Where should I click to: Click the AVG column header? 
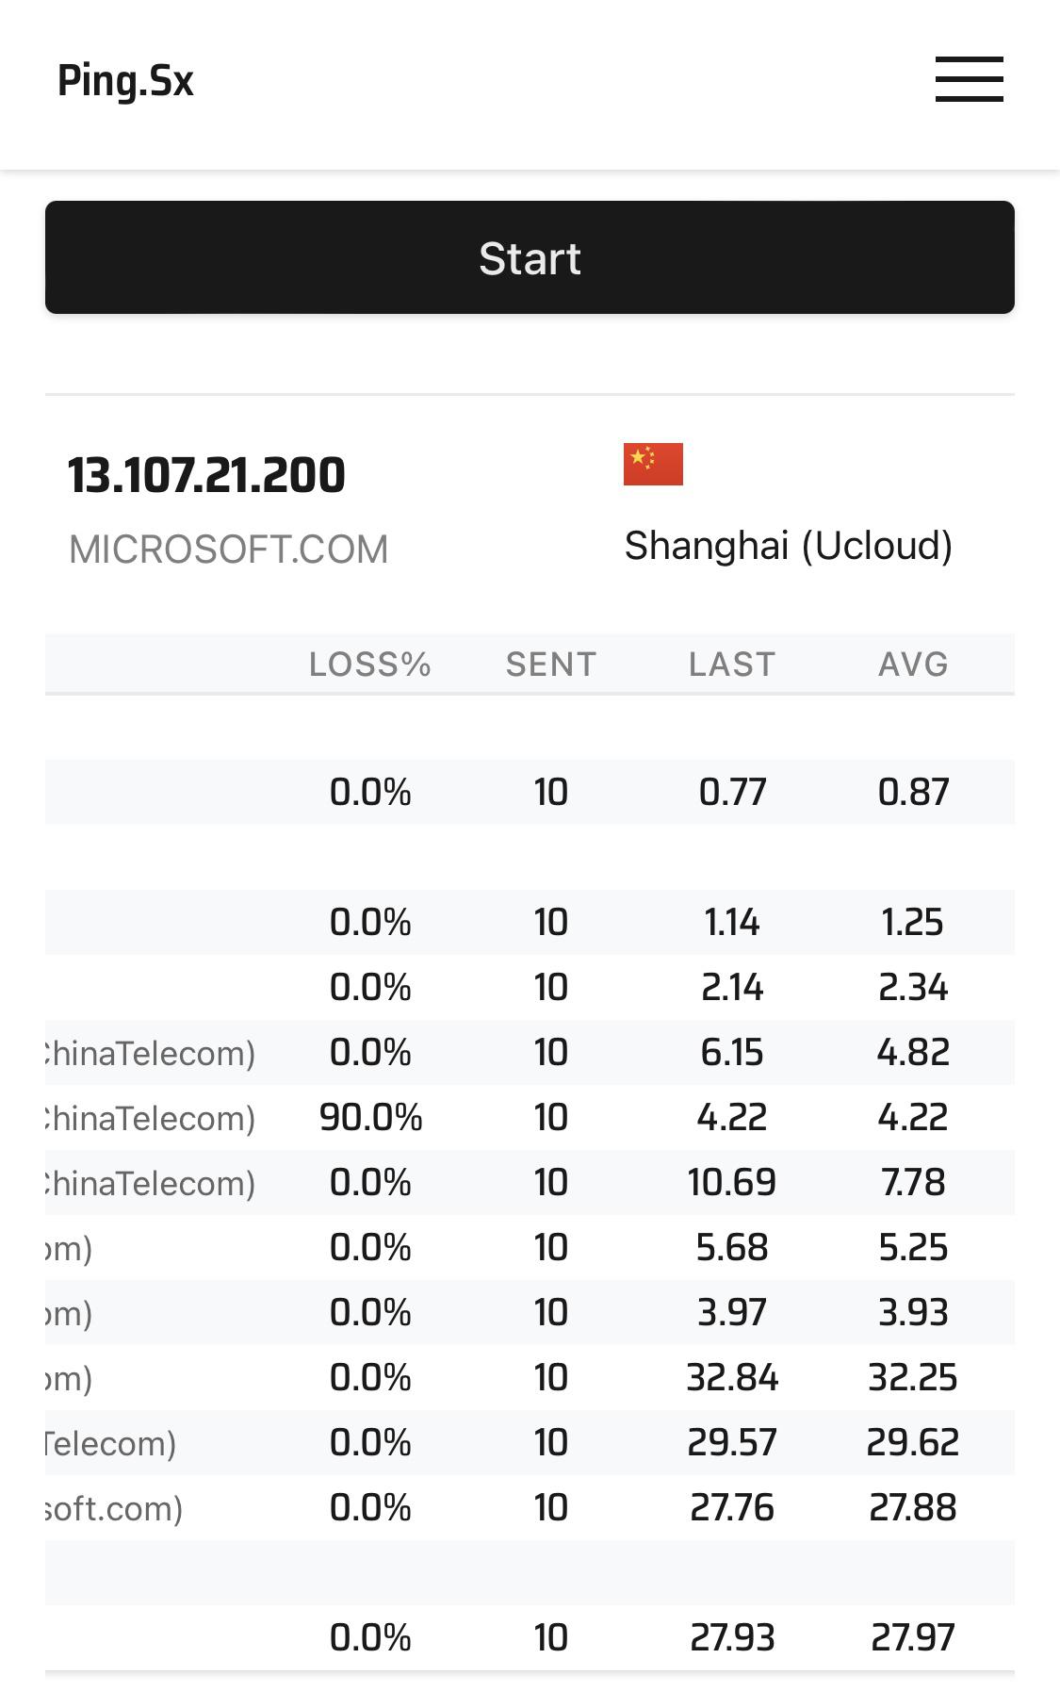pos(913,665)
